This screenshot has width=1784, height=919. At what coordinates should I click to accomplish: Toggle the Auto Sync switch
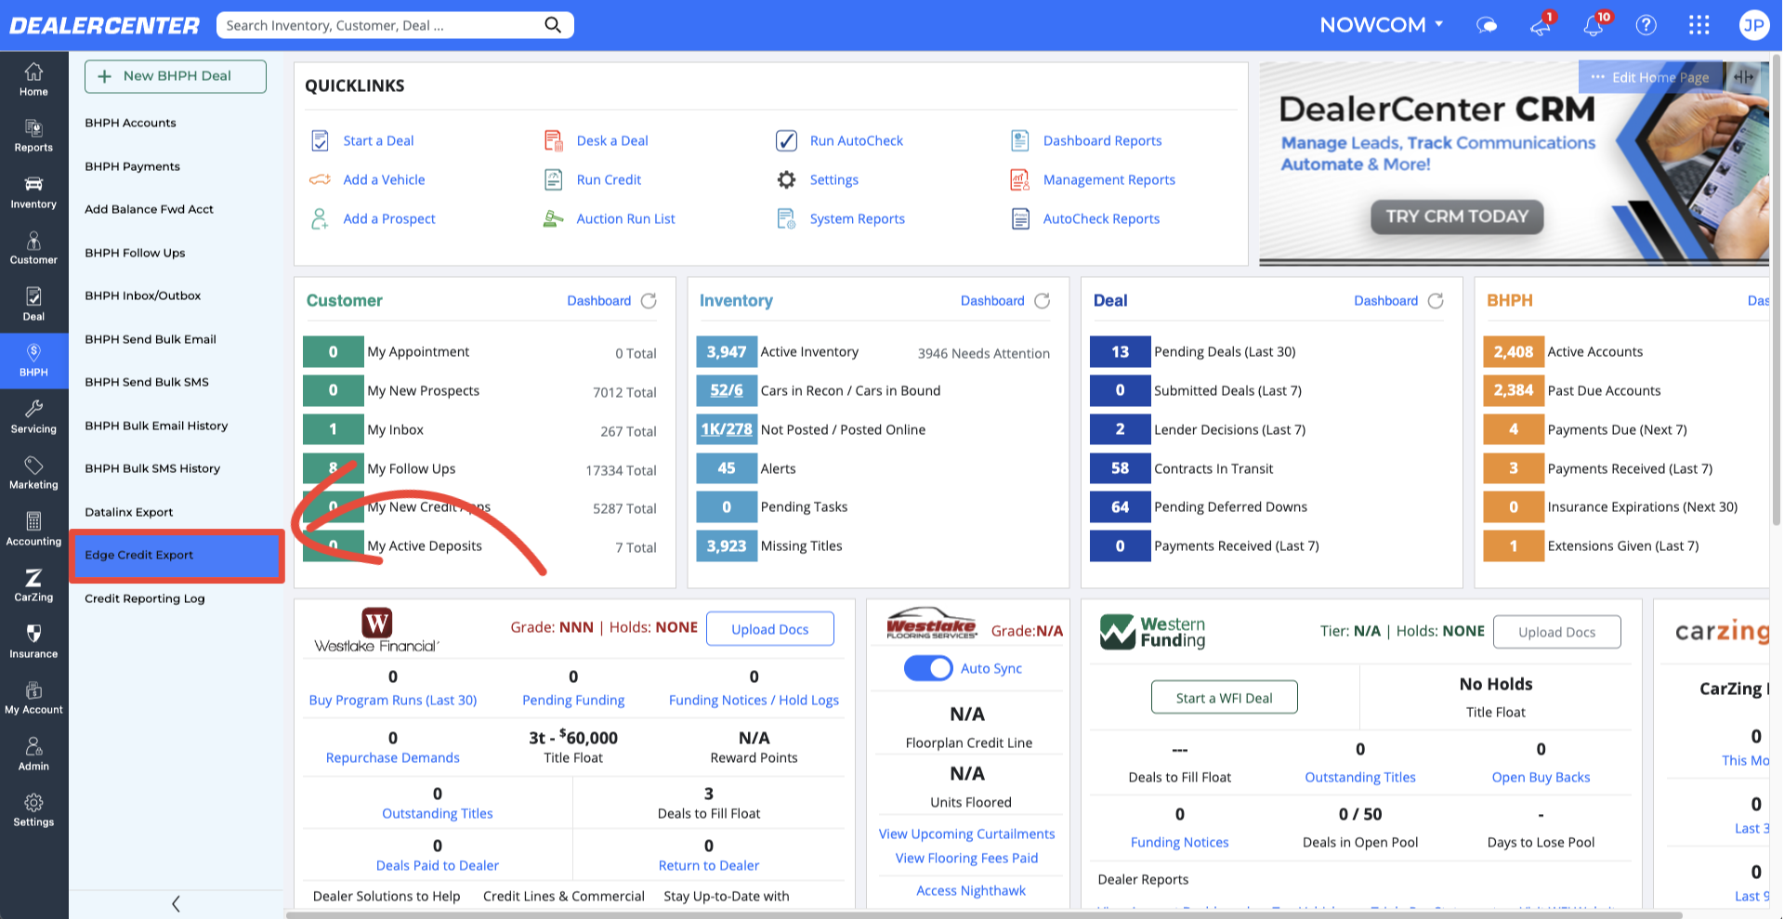(x=928, y=668)
